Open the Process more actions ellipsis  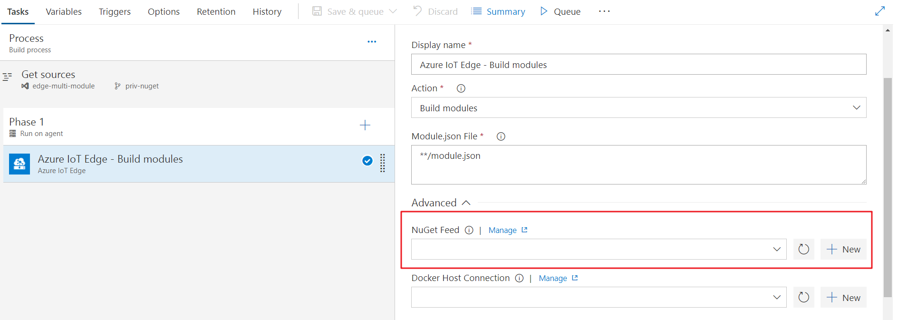click(x=372, y=42)
